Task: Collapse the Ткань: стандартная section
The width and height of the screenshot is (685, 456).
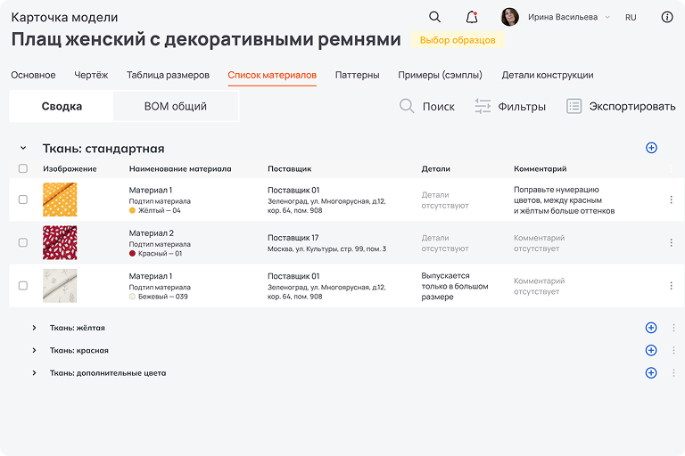Action: (x=23, y=149)
